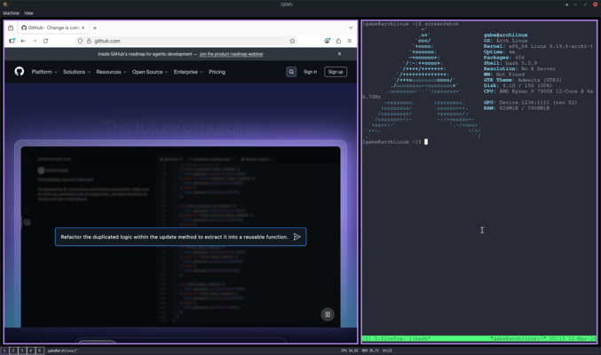Reload the github.com page
The image size is (601, 355).
tap(45, 41)
